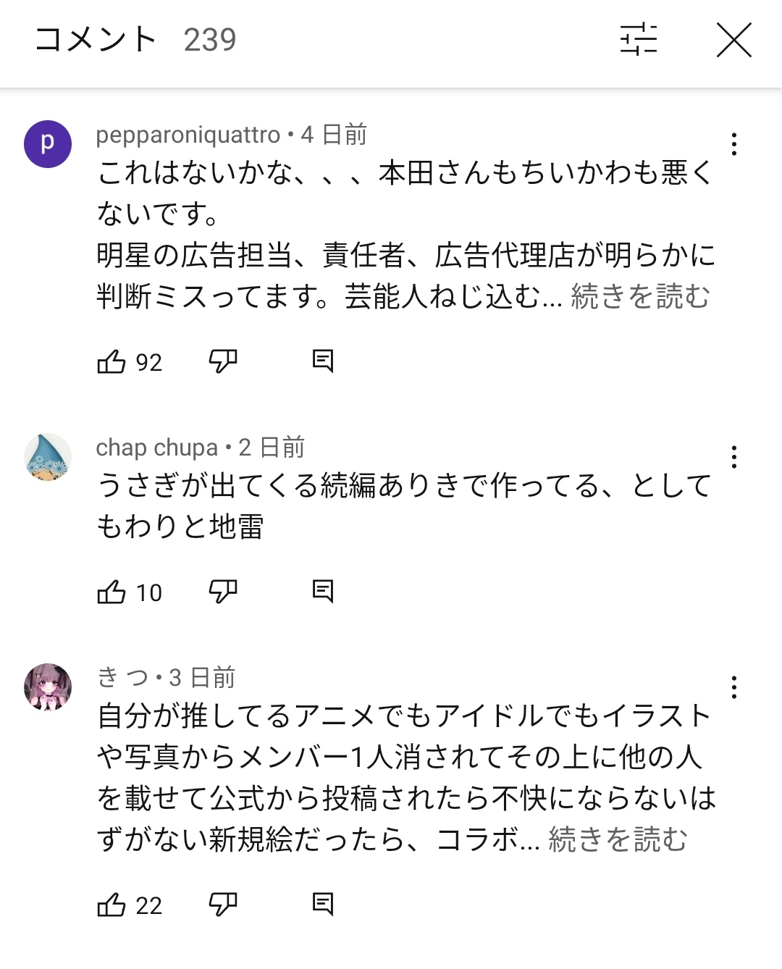Open pepparoniquattro's profile avatar
782x969 pixels.
[x=48, y=144]
